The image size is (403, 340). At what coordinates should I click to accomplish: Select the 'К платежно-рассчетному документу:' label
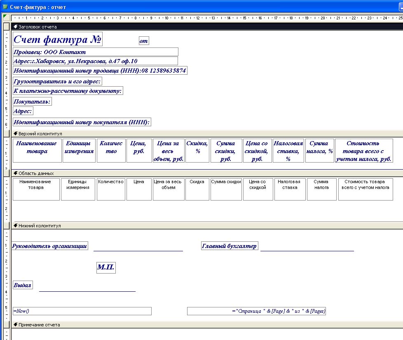[68, 91]
